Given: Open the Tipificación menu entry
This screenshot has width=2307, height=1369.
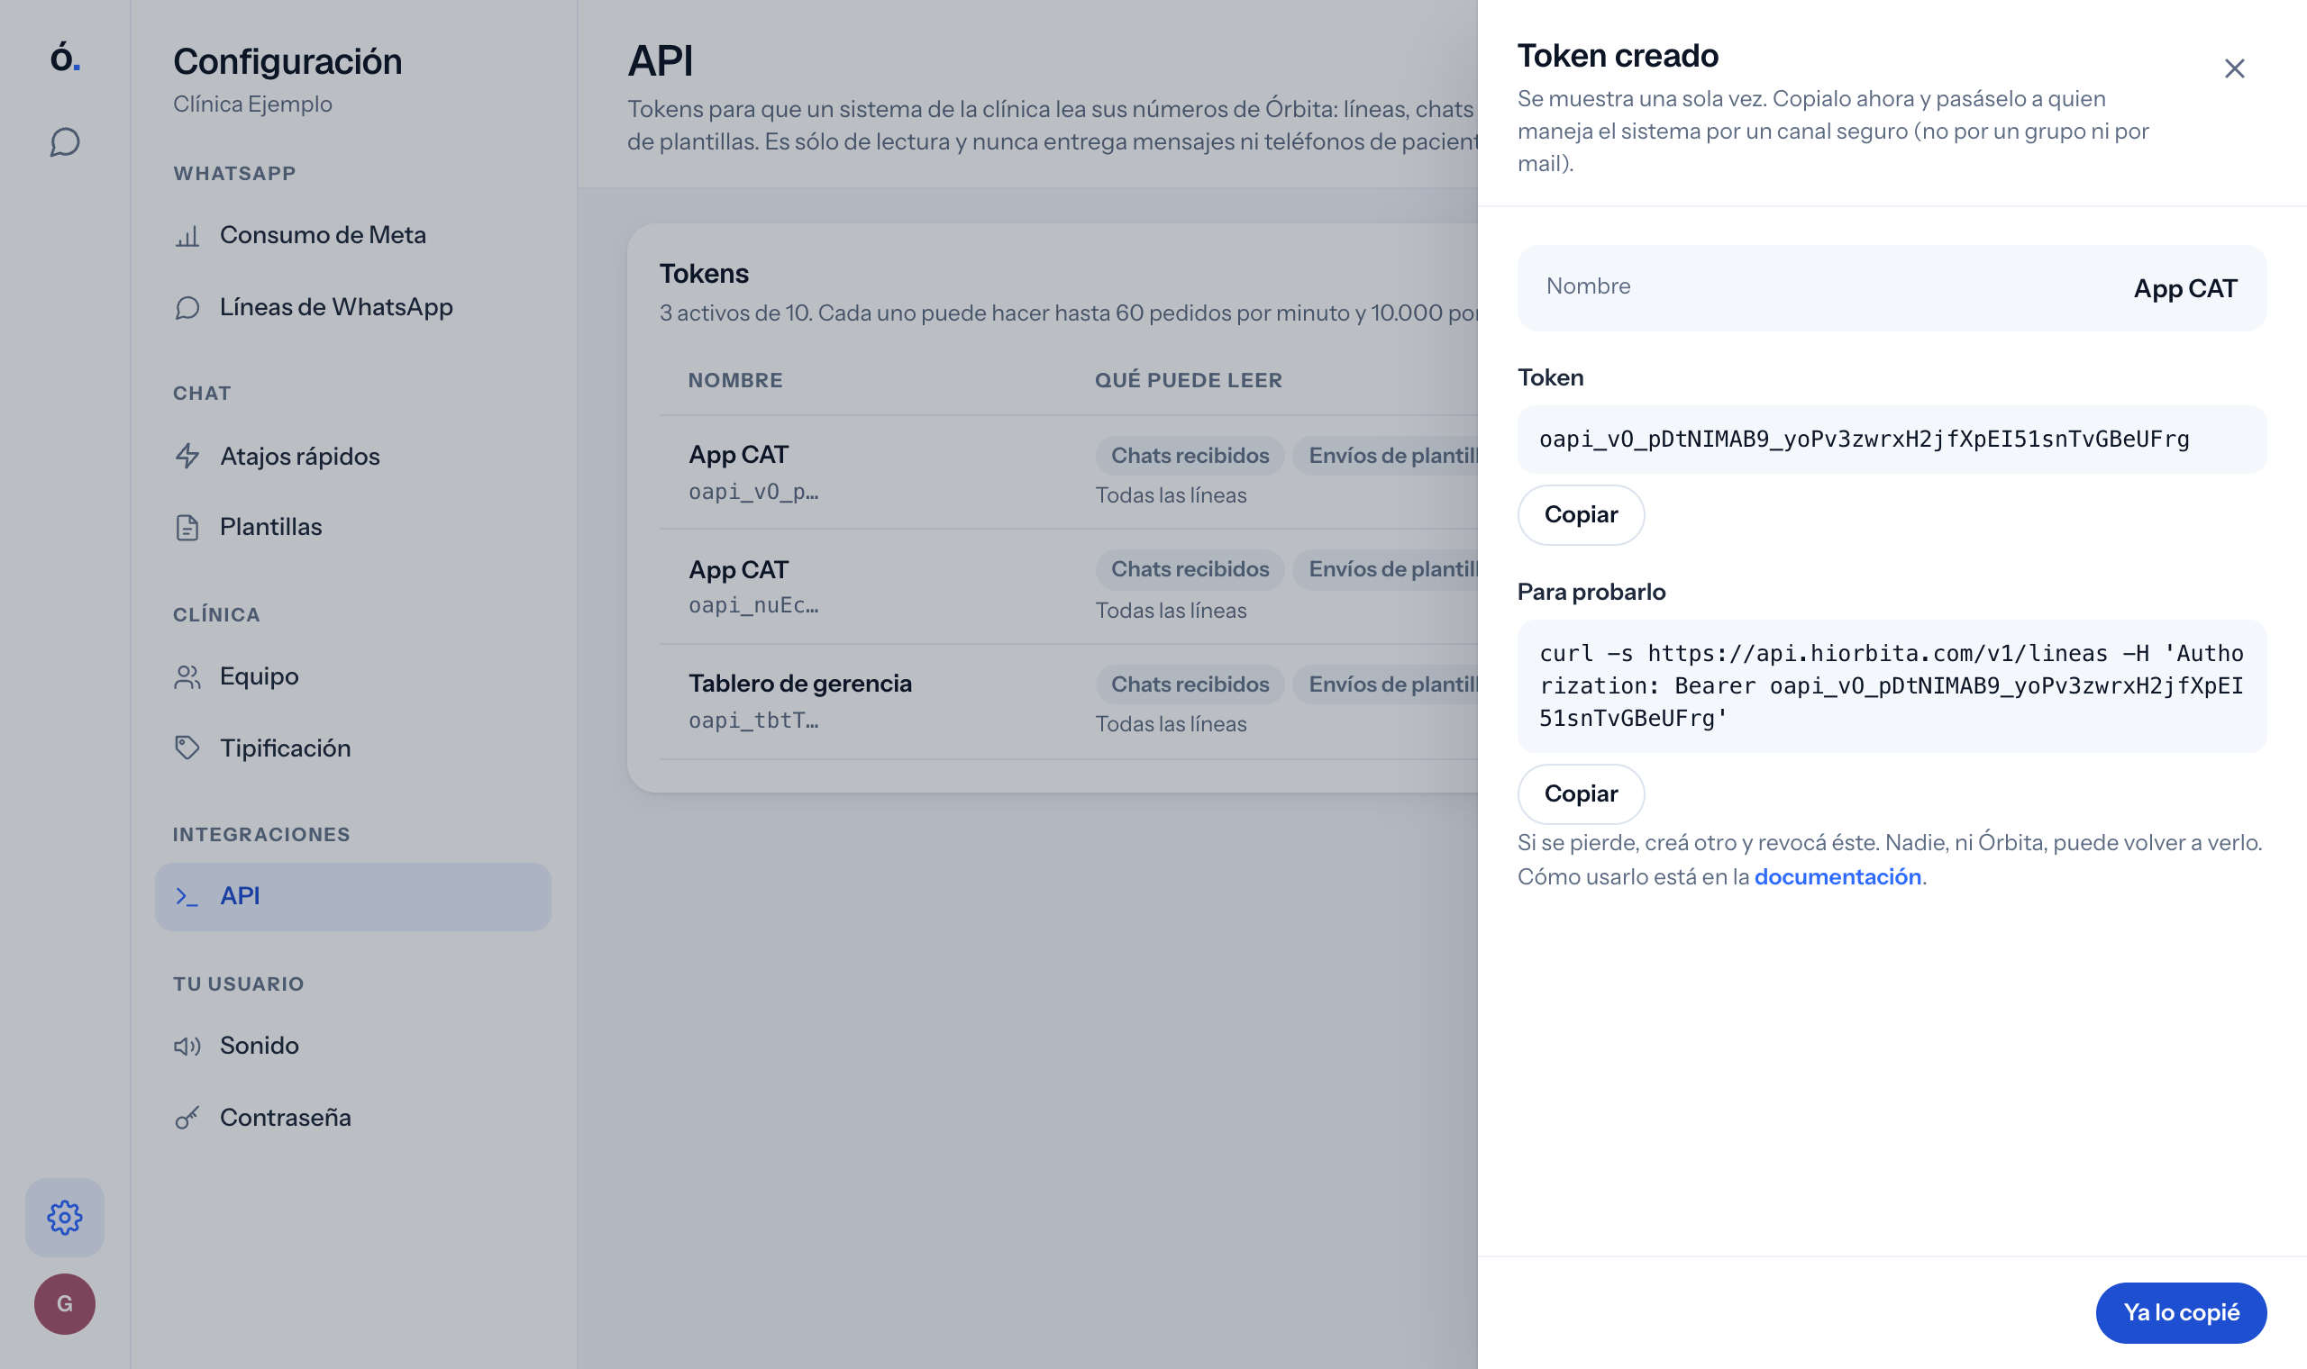Looking at the screenshot, I should coord(353,748).
